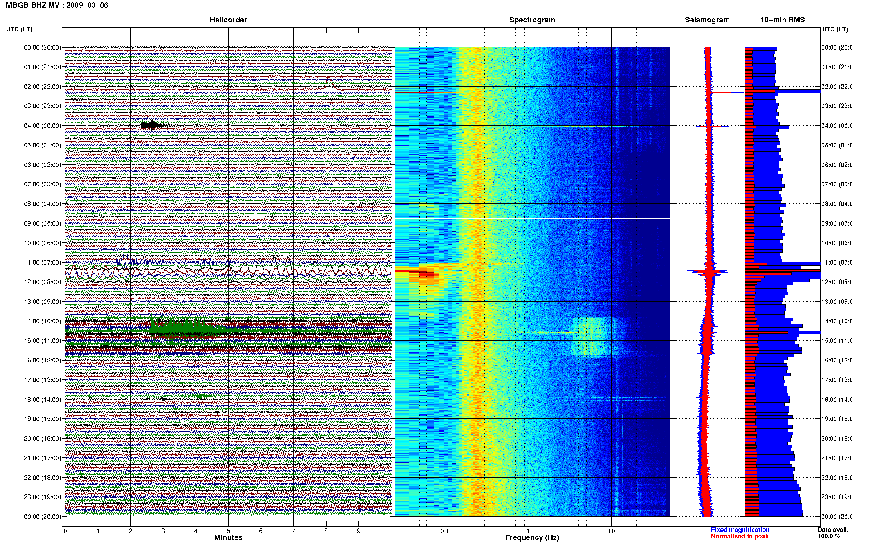This screenshot has width=887, height=554.
Task: Click the 'Data avail.' label
Action: [833, 530]
